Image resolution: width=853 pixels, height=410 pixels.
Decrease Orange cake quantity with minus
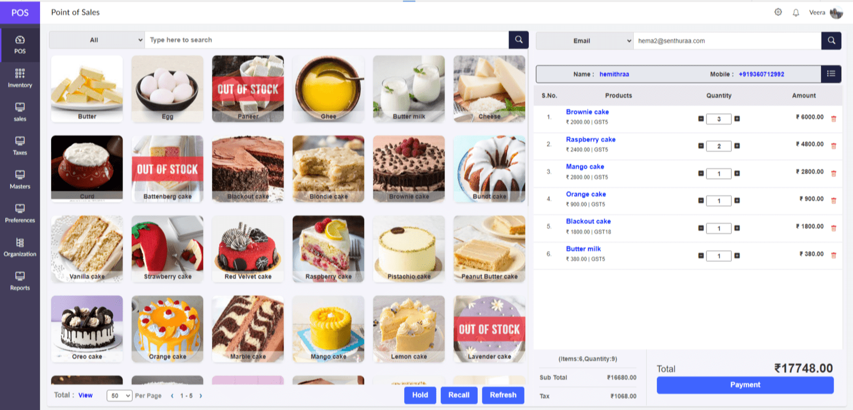pyautogui.click(x=701, y=201)
